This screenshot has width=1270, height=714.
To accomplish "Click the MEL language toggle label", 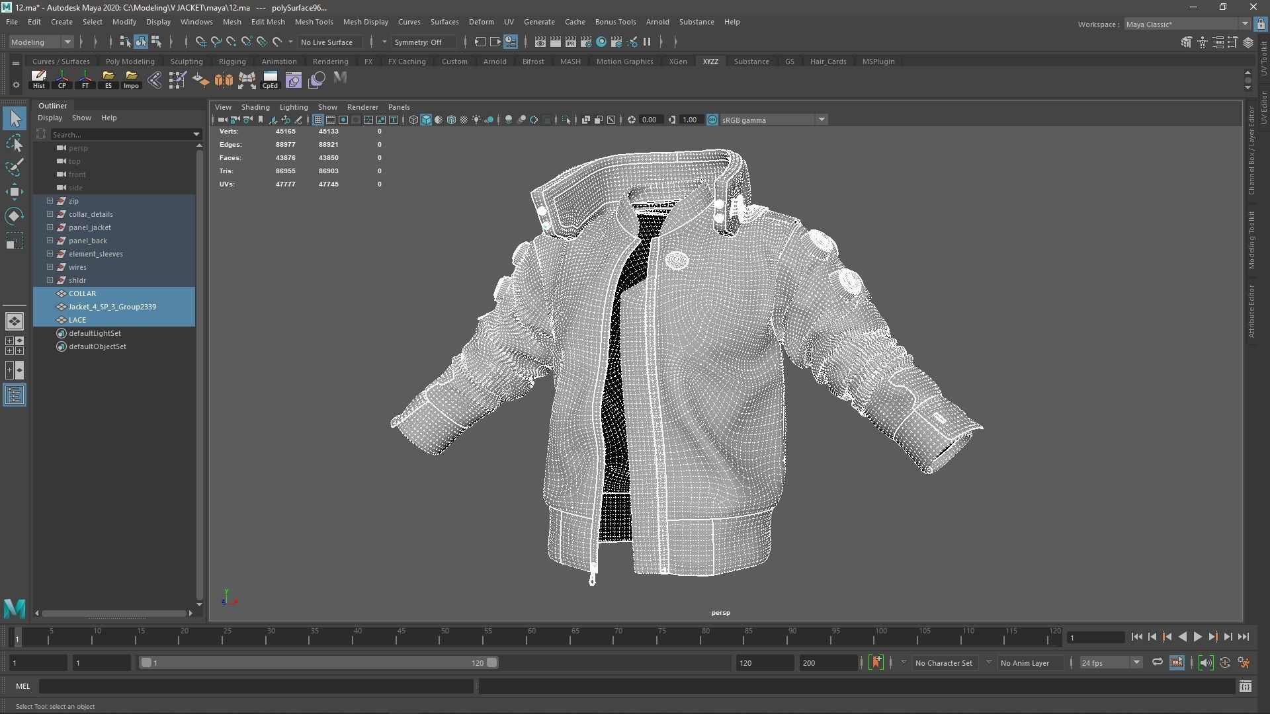I will 22,686.
